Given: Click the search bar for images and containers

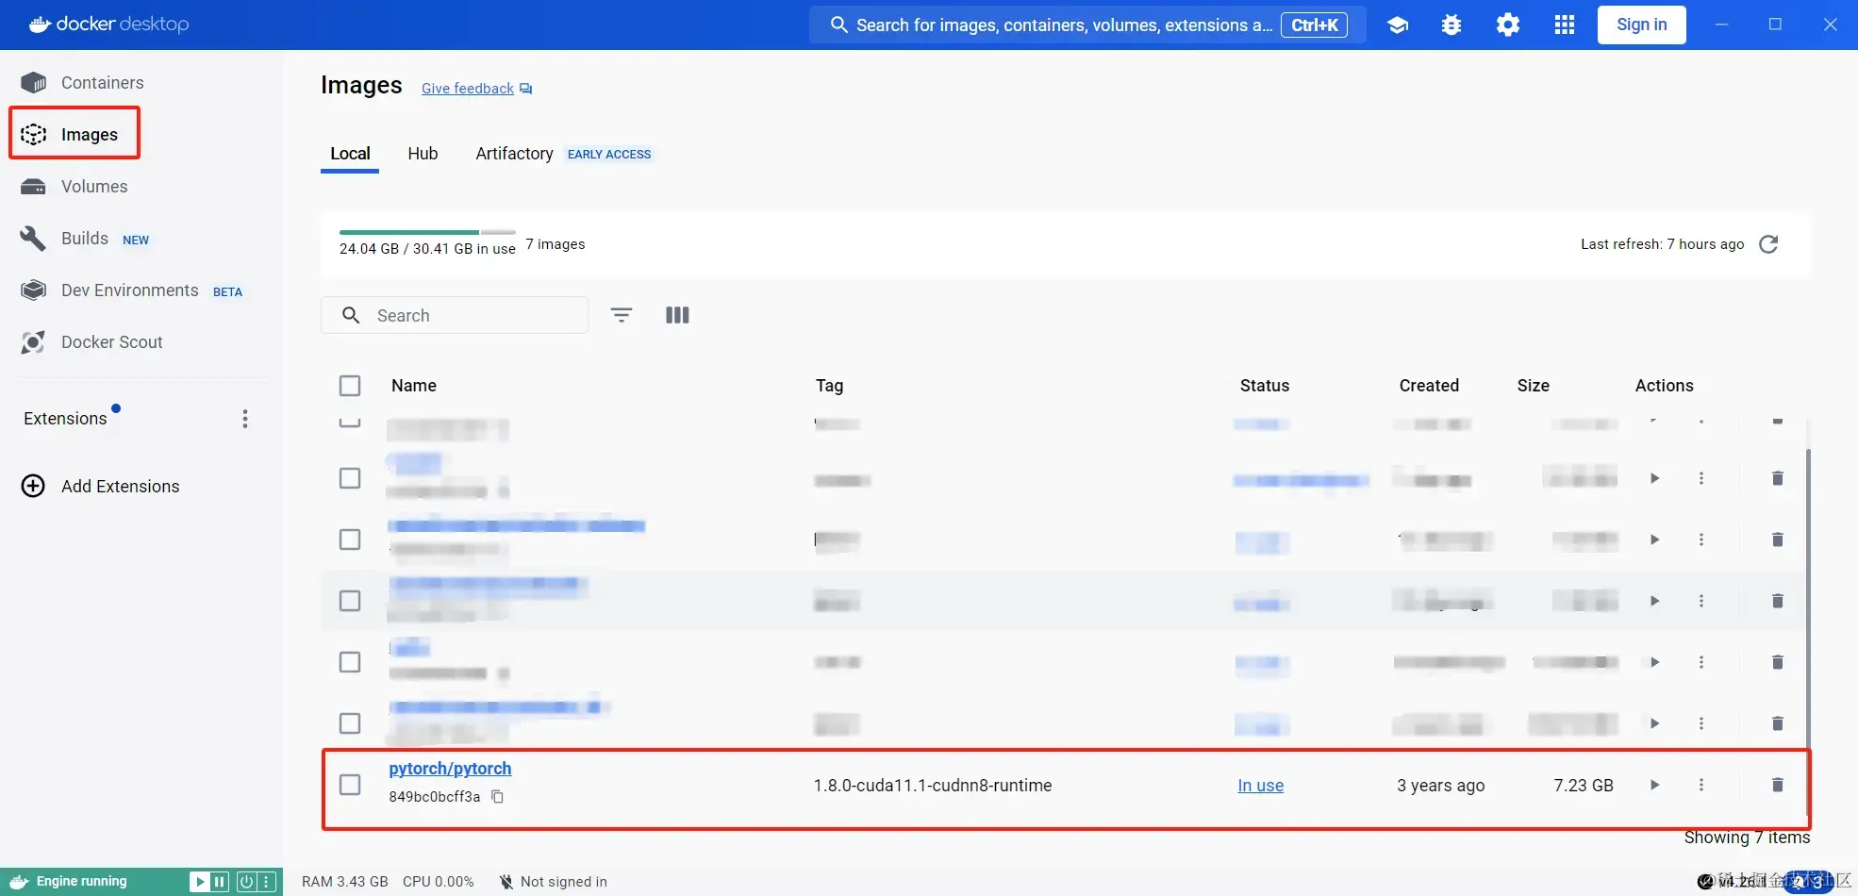Looking at the screenshot, I should (1087, 25).
